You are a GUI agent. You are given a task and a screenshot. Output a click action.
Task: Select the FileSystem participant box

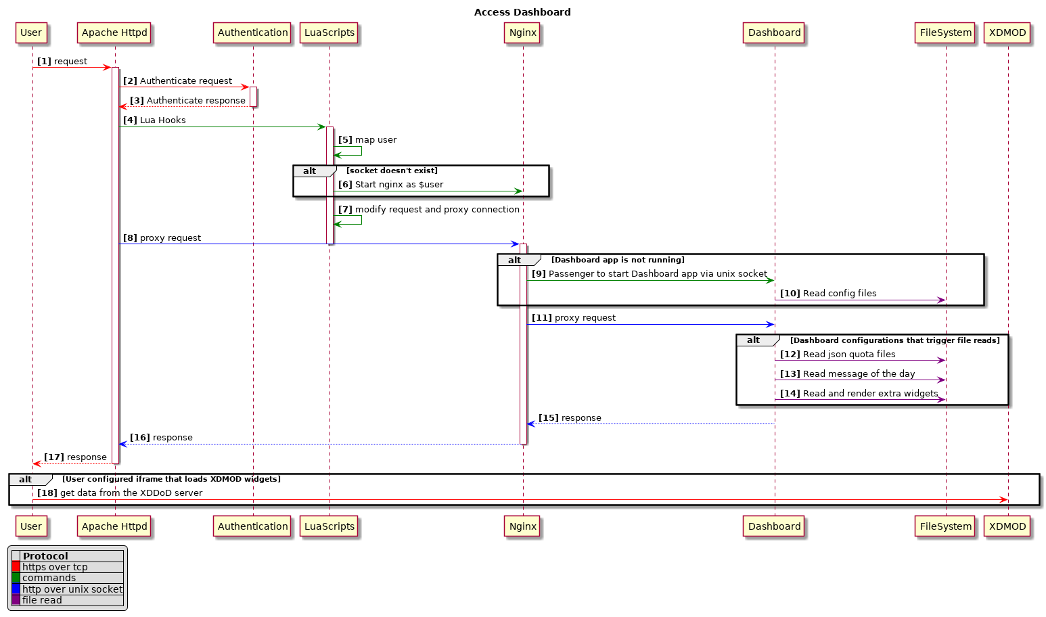(945, 32)
